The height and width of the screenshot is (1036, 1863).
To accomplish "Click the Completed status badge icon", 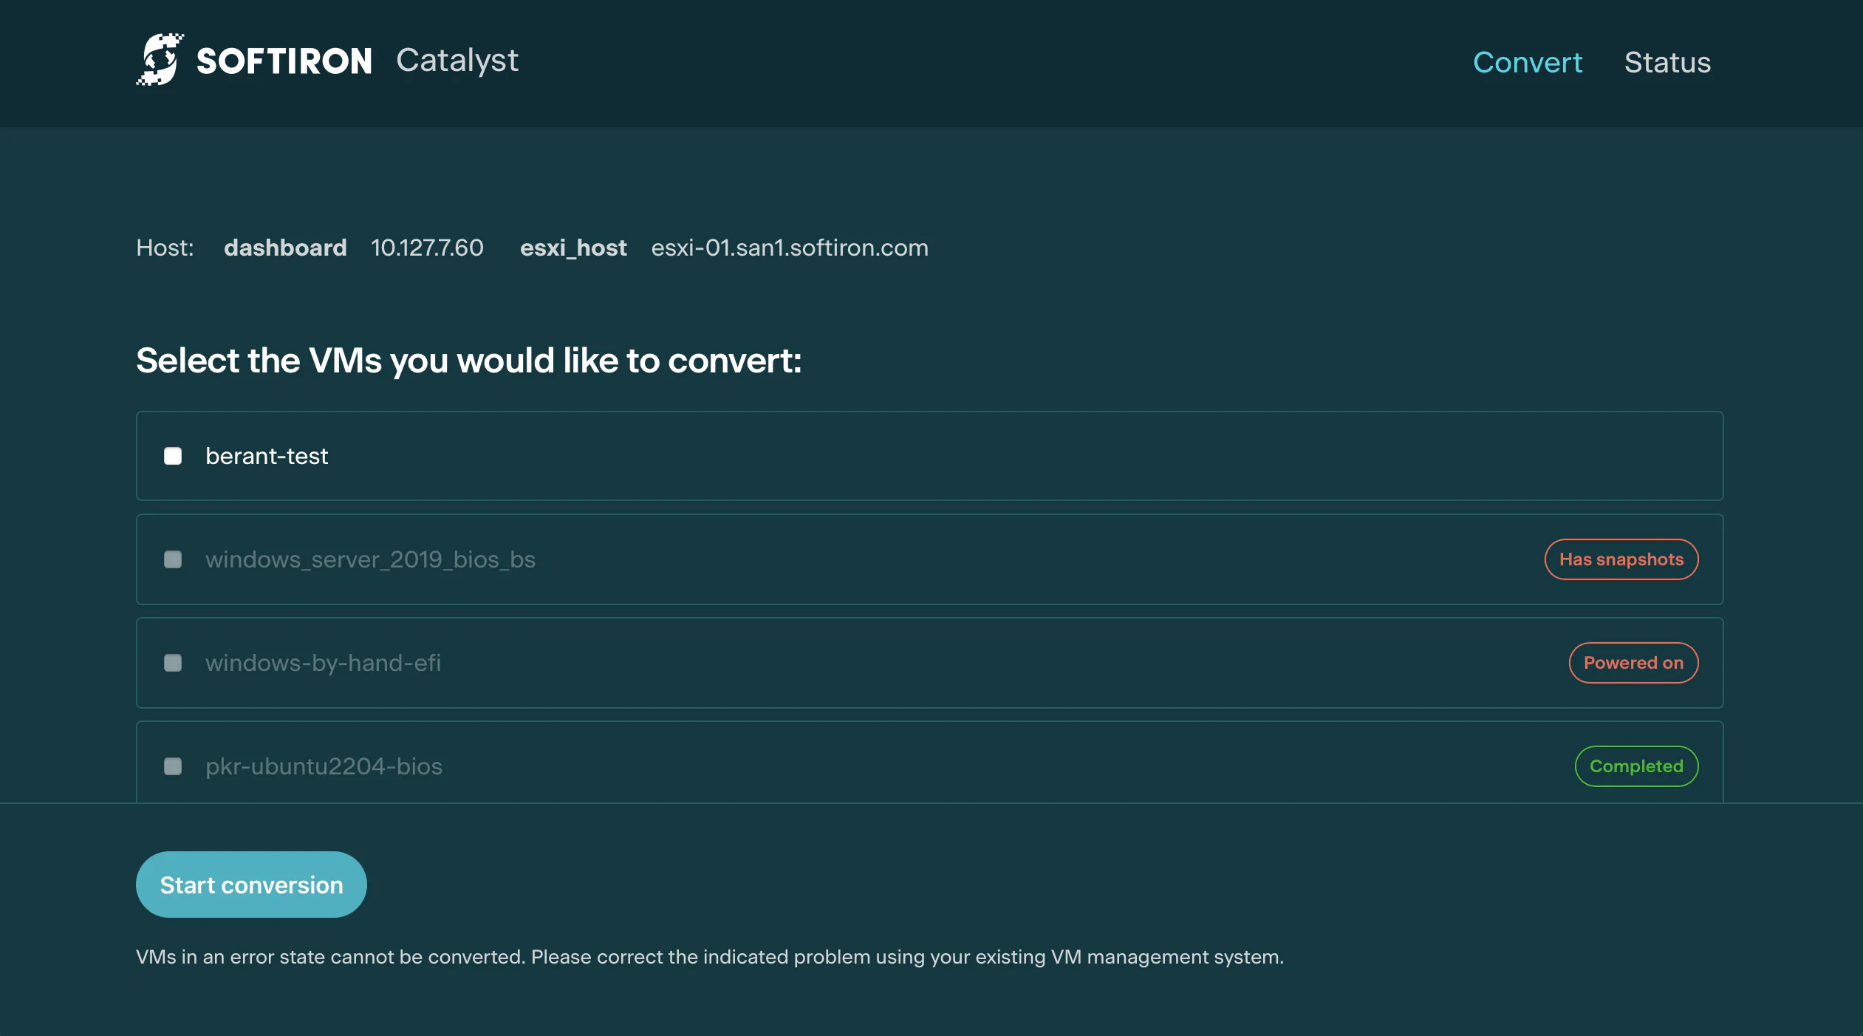I will (1636, 766).
